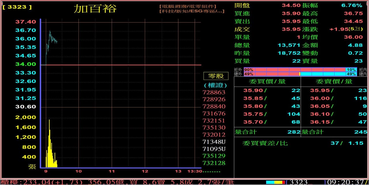Click the 近內 10% cyan segment
The height and width of the screenshot is (185, 369).
point(351,70)
